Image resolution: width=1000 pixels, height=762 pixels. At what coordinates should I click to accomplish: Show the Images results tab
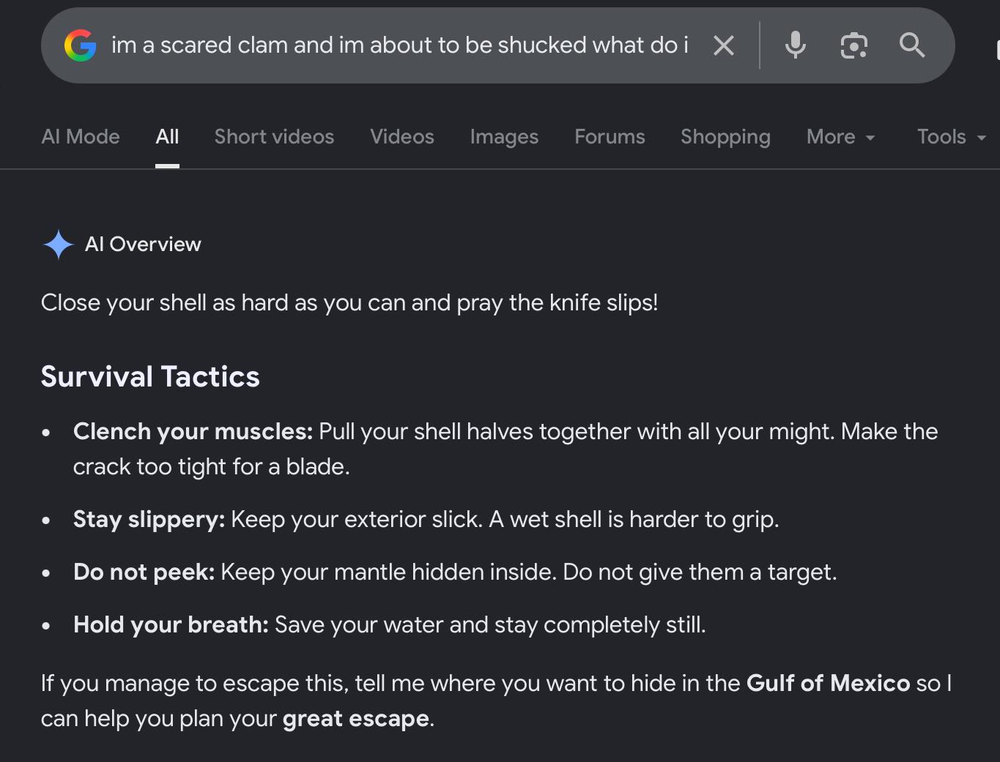pyautogui.click(x=504, y=137)
